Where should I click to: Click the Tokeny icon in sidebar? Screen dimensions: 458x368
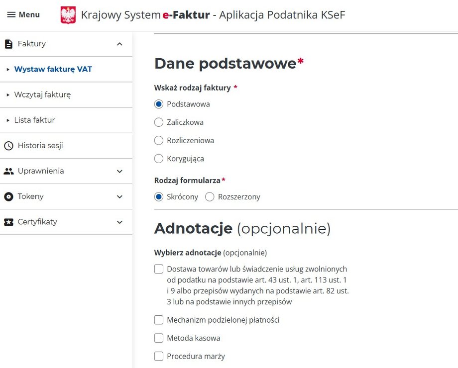pyautogui.click(x=8, y=196)
